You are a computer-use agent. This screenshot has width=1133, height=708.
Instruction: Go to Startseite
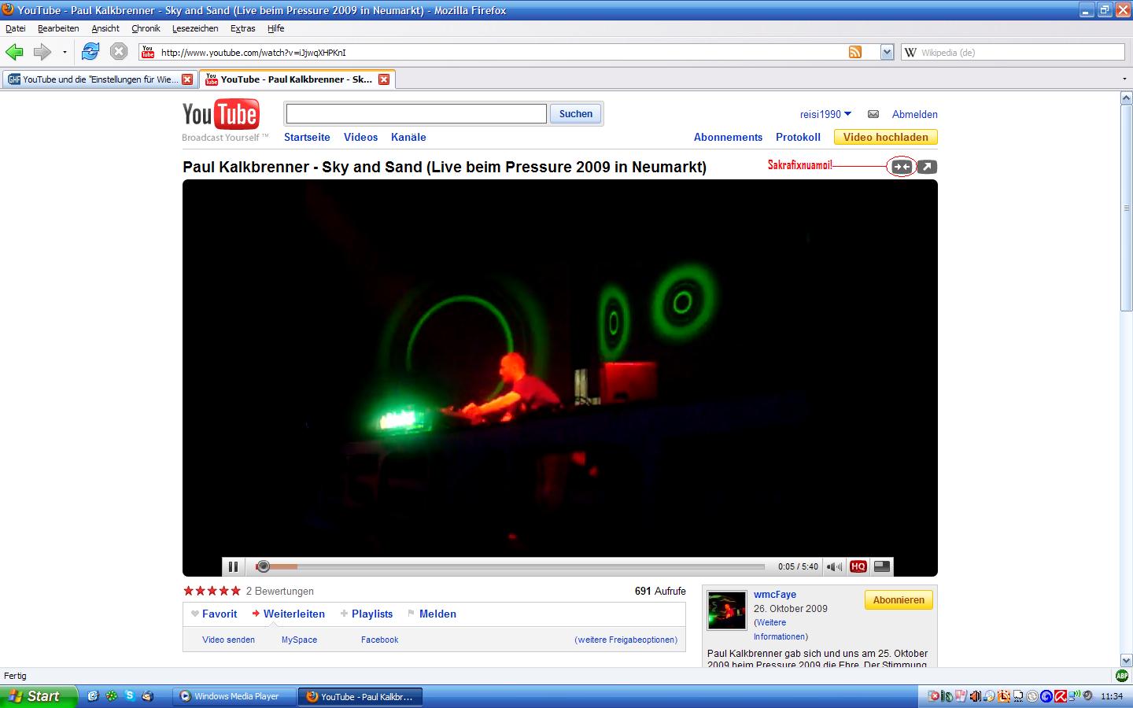(x=307, y=137)
